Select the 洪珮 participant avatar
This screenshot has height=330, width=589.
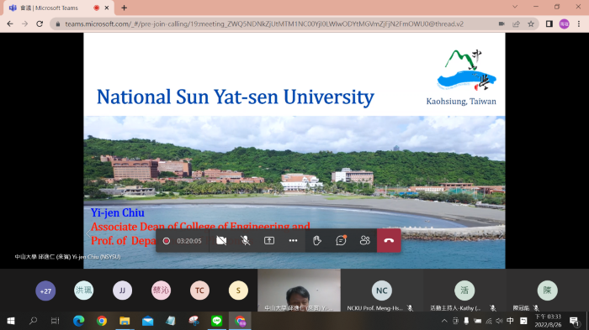pos(83,291)
